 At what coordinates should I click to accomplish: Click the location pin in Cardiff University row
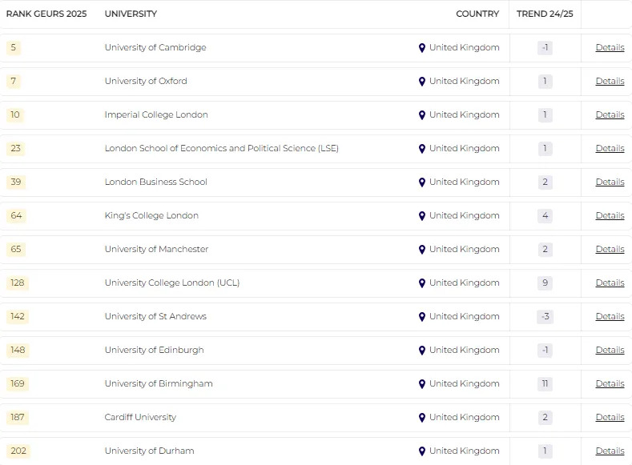(422, 418)
